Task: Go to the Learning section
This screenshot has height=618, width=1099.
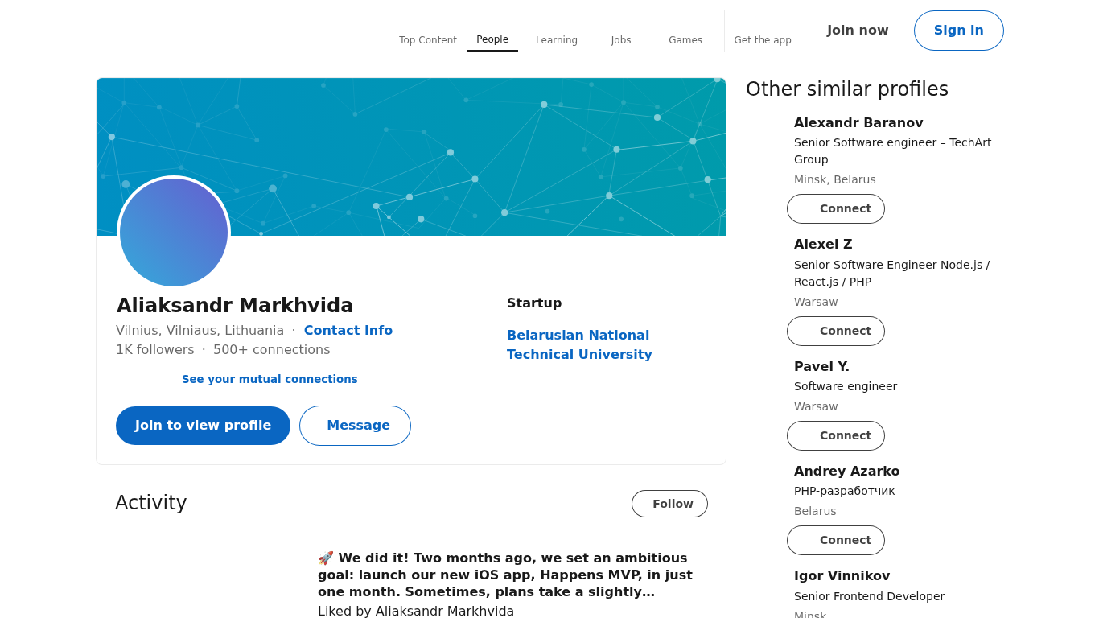Action: pos(557,40)
